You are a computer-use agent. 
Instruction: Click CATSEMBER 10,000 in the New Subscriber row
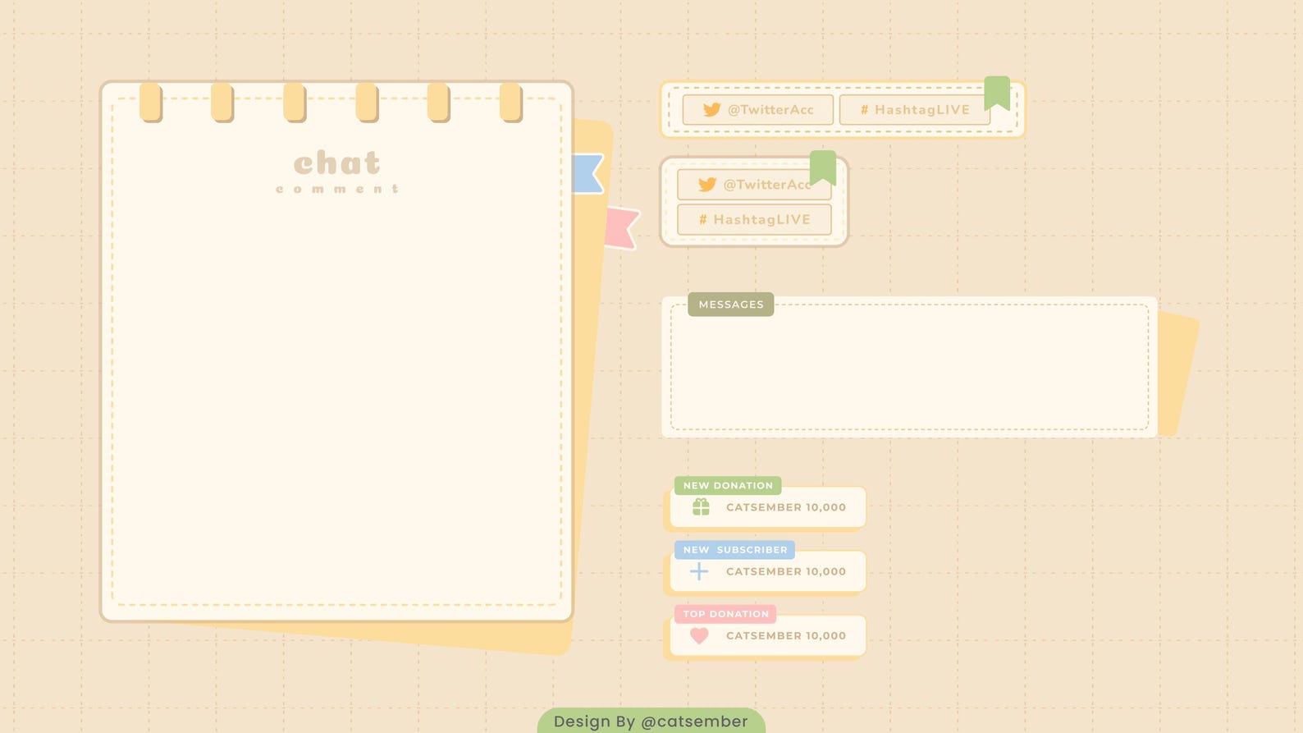(x=786, y=571)
